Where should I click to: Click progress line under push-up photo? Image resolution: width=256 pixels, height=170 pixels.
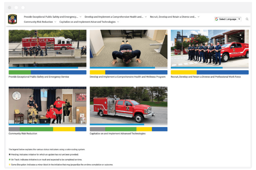pyautogui.click(x=129, y=68)
